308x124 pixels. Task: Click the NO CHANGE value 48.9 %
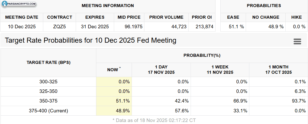(266, 27)
